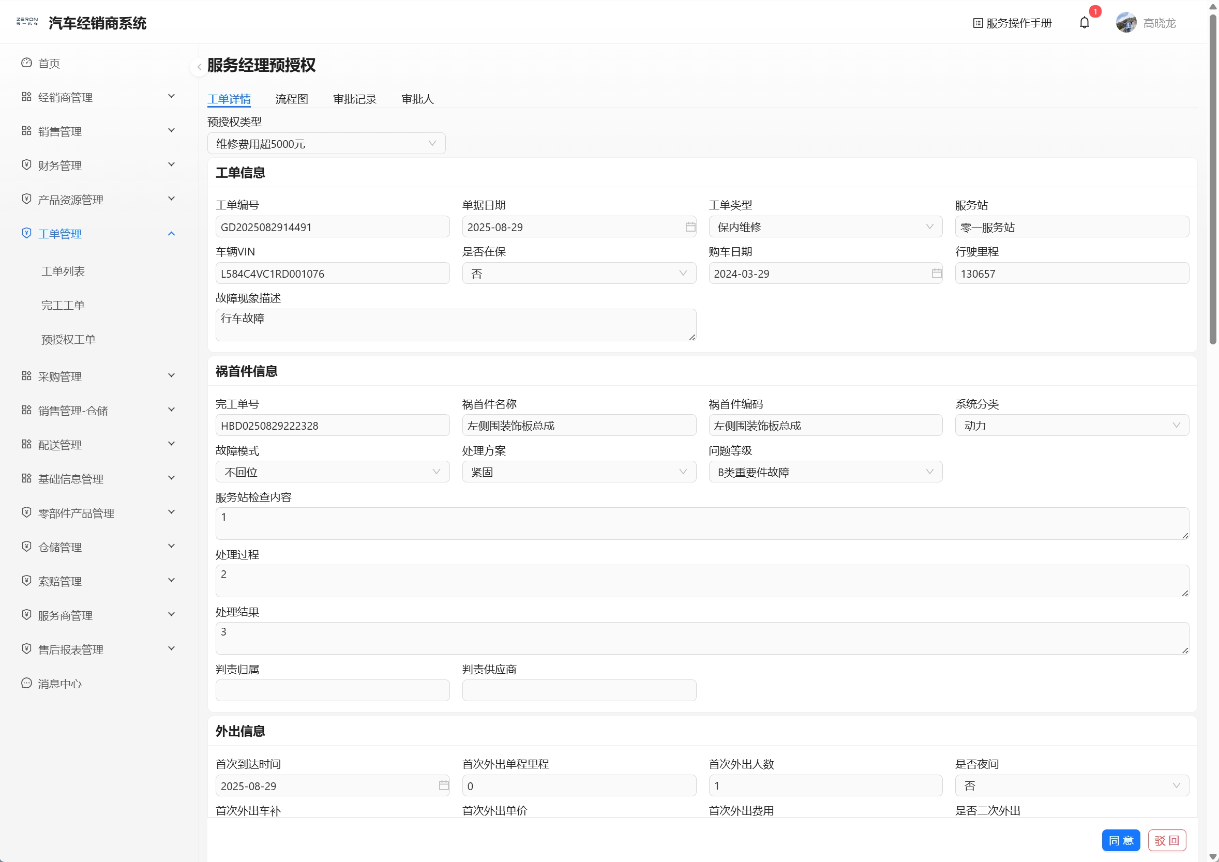Expand the 经销商管理 menu chevron
The height and width of the screenshot is (862, 1219).
point(172,96)
